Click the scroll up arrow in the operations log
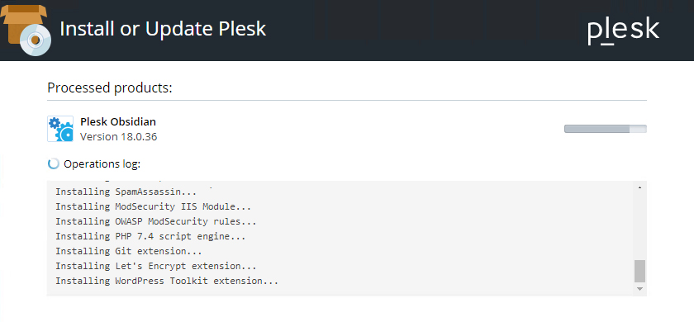Viewport: 694px width, 322px height. point(639,187)
